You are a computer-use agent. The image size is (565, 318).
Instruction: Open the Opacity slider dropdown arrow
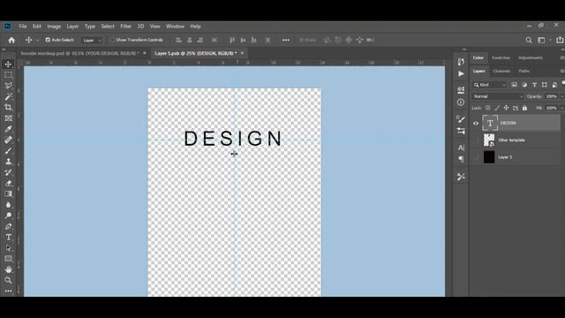(x=561, y=96)
